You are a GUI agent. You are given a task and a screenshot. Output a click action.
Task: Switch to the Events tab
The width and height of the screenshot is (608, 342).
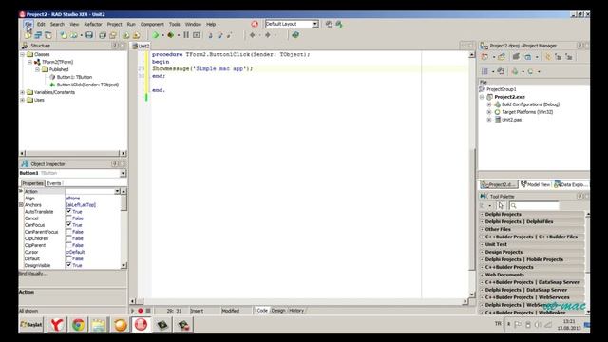(54, 183)
